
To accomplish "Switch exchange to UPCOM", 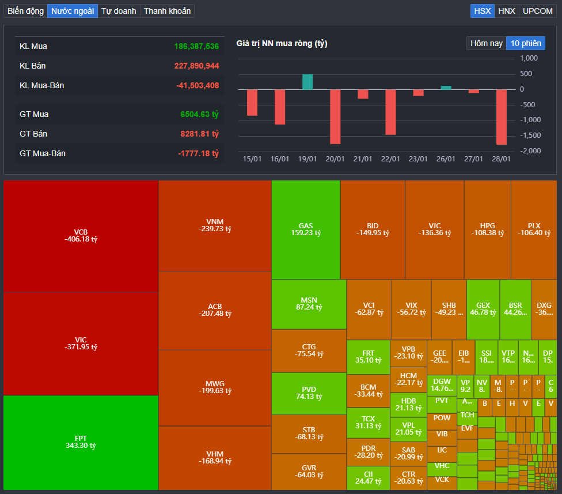I will click(537, 11).
